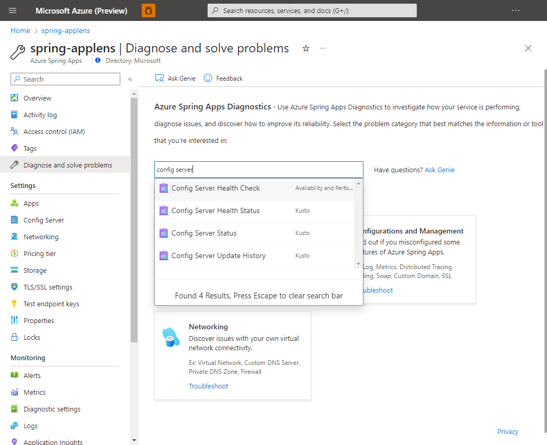Open Apps from the sidebar
Screen dimensions: 547x445
click(x=31, y=203)
